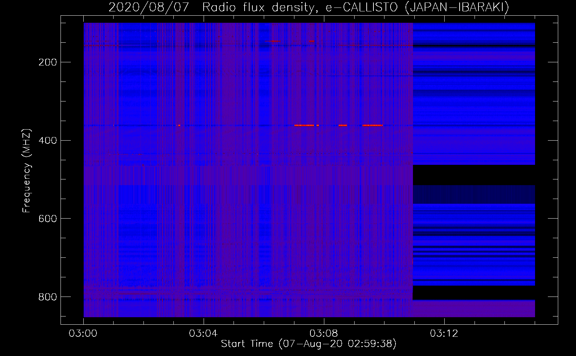Click the 600 frequency tick label
Viewport: 576px width, 356px height.
coord(47,219)
